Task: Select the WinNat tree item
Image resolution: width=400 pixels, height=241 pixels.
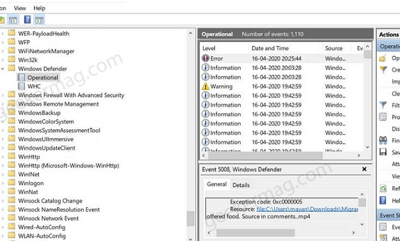Action: pos(28,192)
